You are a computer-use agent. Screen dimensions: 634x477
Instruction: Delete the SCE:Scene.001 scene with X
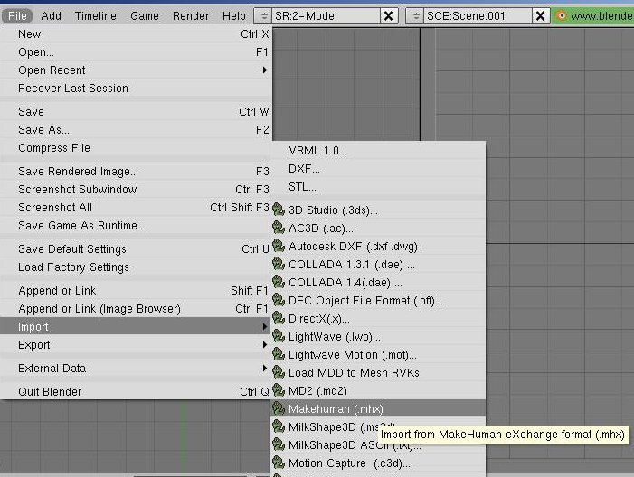point(540,15)
